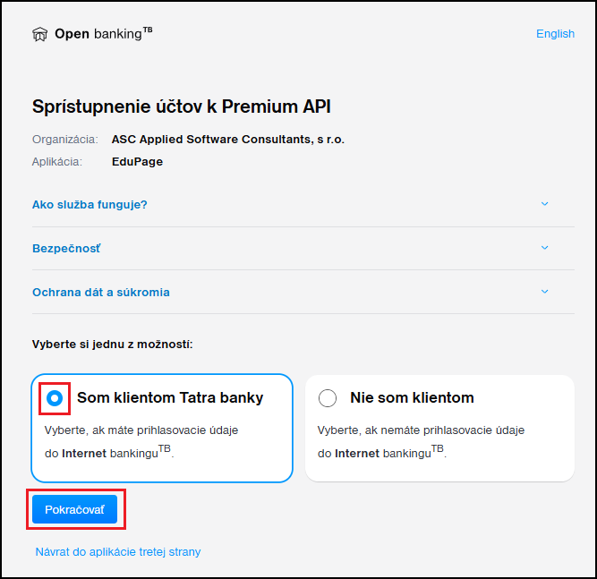597x579 pixels.
Task: Click the 'Open banking' title text
Action: 104,33
